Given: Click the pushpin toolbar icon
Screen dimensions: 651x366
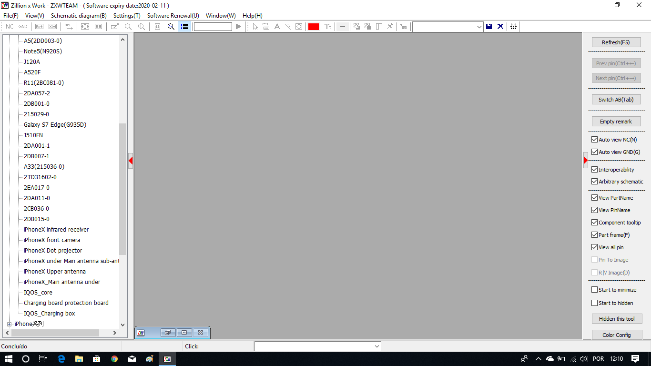Looking at the screenshot, I should click(390, 27).
